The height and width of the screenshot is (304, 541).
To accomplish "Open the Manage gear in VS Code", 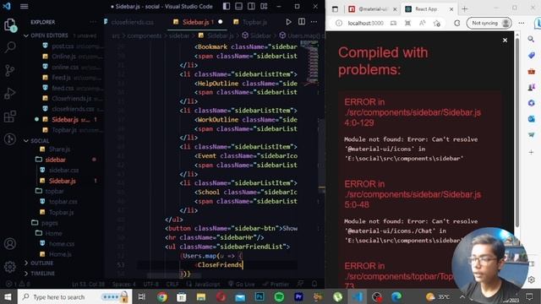I will pyautogui.click(x=9, y=267).
